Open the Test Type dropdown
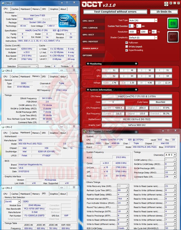 156,20
